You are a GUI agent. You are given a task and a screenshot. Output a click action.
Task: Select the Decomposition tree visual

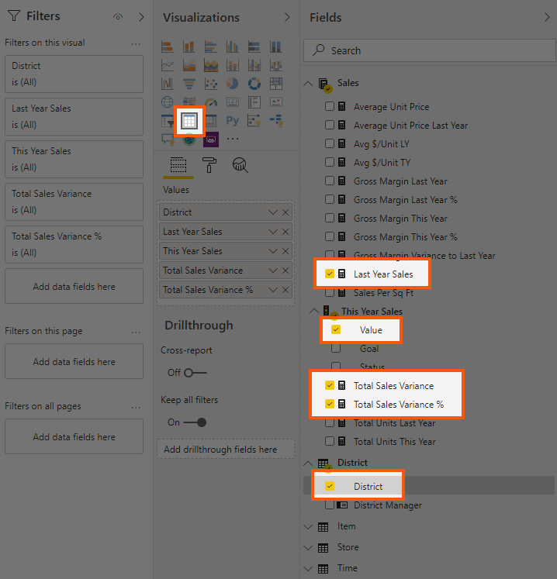276,121
